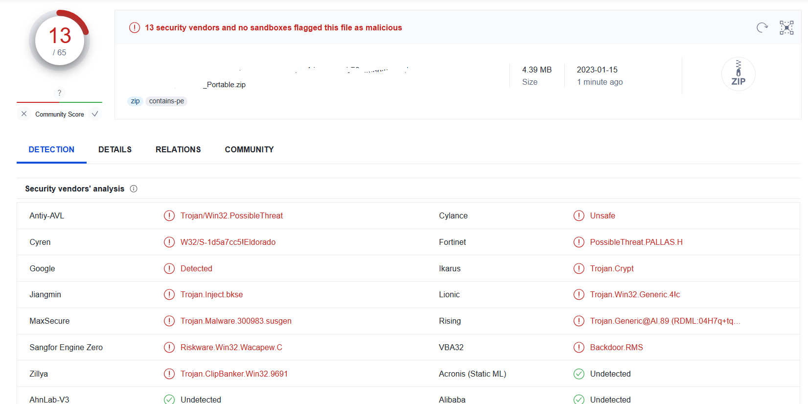Click info icon beside Security vendors' analysis

coord(134,189)
